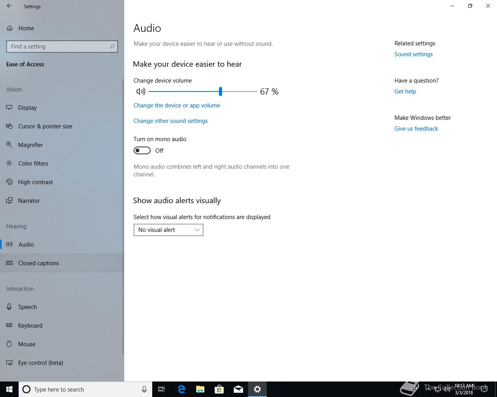Open Closed captions settings

click(62, 263)
